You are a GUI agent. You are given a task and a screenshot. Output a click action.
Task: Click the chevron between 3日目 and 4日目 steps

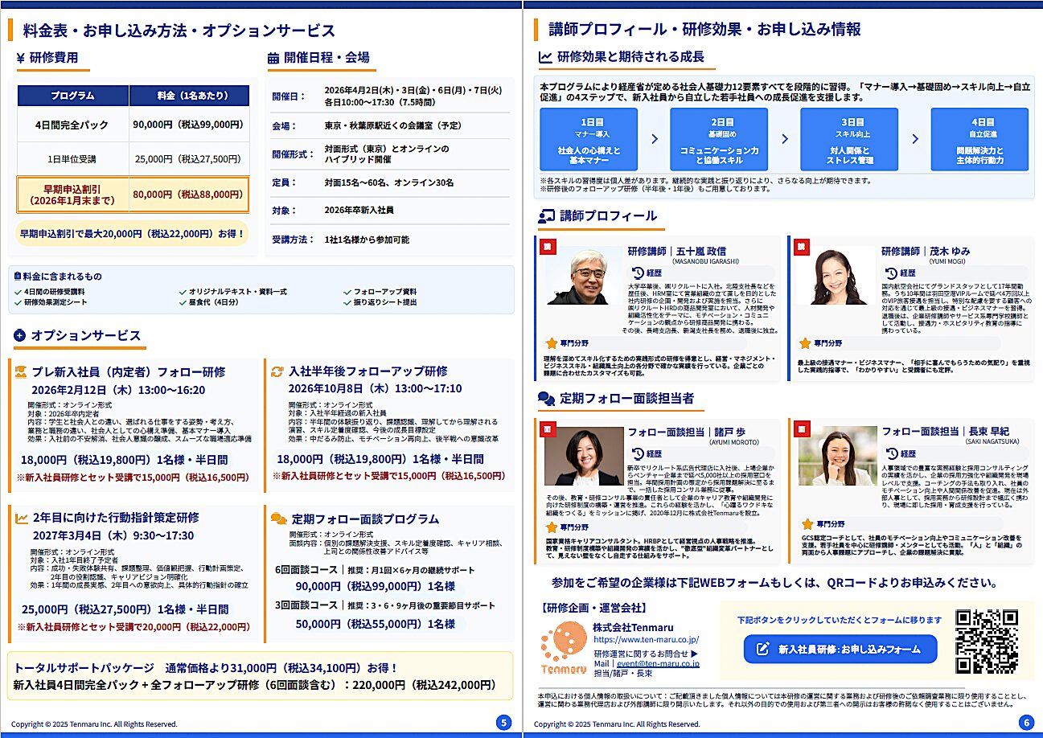tap(914, 139)
